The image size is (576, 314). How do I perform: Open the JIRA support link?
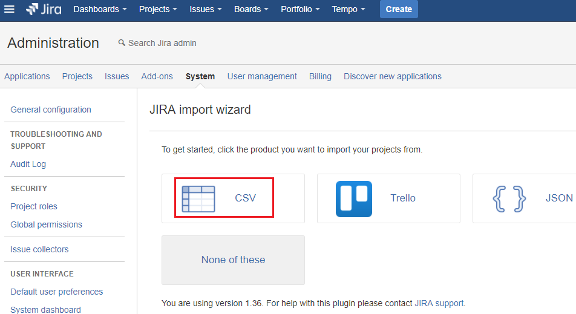[x=439, y=303]
